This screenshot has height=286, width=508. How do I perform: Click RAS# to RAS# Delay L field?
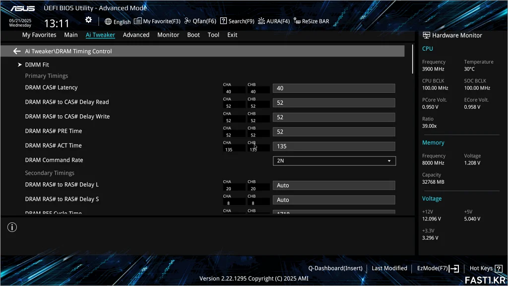(x=334, y=186)
